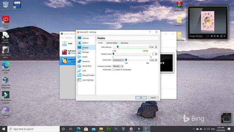Open Cortana from the taskbar
The width and height of the screenshot is (234, 132).
pyautogui.click(x=63, y=129)
